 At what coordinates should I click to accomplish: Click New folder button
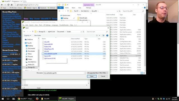click(37, 36)
